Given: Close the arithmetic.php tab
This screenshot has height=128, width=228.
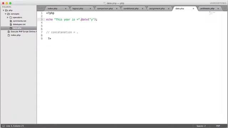Looking at the screenshot, I should [218, 9].
